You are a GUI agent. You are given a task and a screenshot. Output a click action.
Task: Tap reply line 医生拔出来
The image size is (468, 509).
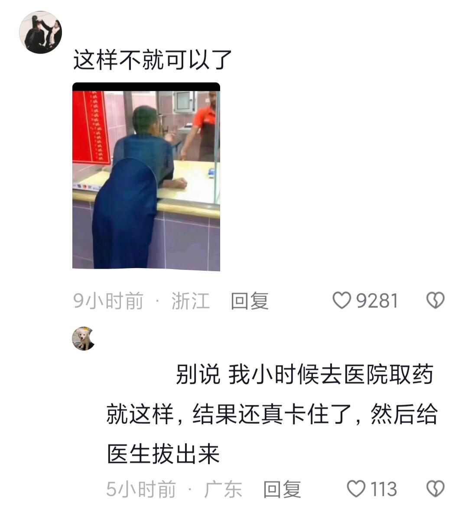click(163, 454)
